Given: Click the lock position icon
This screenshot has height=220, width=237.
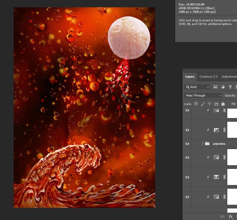Looking at the screenshot, I should 209,104.
